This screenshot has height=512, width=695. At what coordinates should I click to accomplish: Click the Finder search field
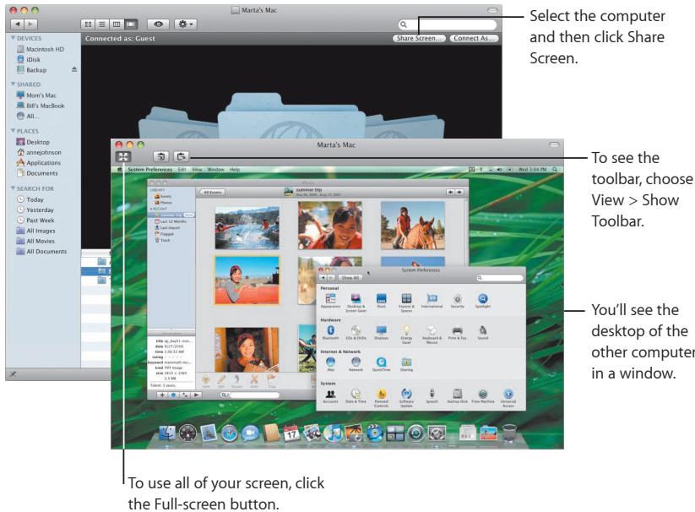448,25
